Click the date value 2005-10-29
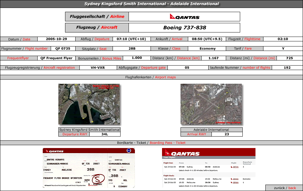The width and height of the screenshot is (303, 191). pyautogui.click(x=56, y=39)
